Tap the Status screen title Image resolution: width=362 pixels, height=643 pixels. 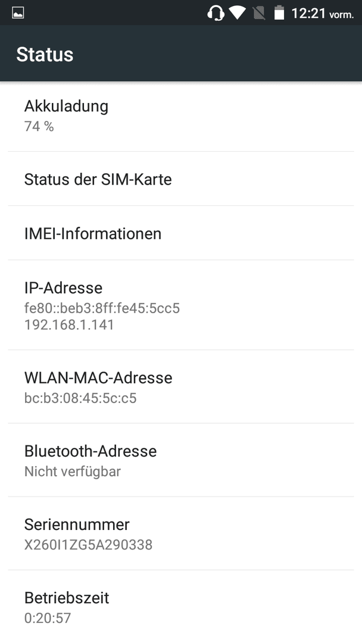click(45, 55)
